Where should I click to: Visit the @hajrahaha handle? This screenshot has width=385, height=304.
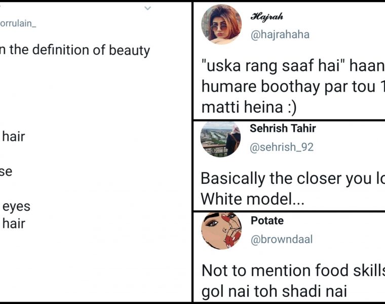coord(280,34)
